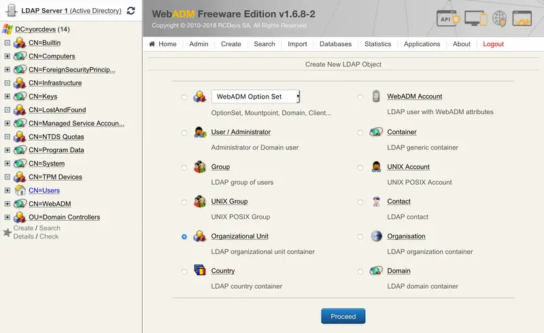Click the WebADM Account device icon
This screenshot has height=333, width=544.
point(376,96)
